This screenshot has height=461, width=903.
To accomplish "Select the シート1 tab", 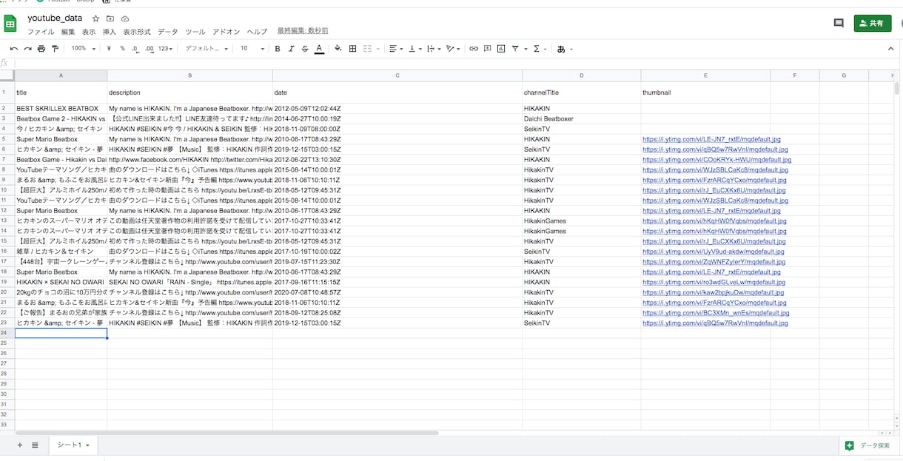I will 73,445.
